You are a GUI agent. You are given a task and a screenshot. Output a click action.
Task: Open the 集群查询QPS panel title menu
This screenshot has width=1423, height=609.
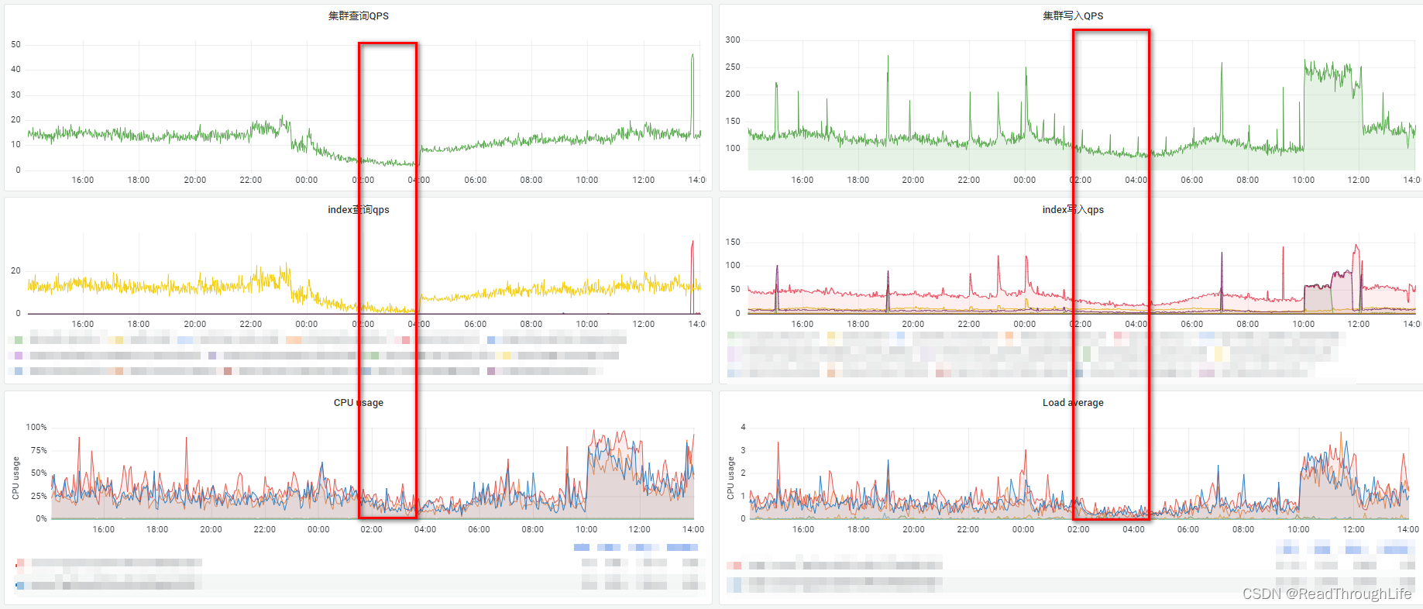(358, 15)
